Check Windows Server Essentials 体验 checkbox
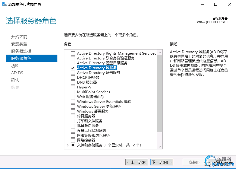The width and height of the screenshot is (236, 169). [x=73, y=101]
